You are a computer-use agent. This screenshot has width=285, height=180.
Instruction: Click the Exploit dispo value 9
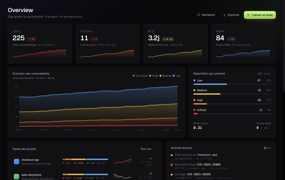pyautogui.click(x=258, y=128)
